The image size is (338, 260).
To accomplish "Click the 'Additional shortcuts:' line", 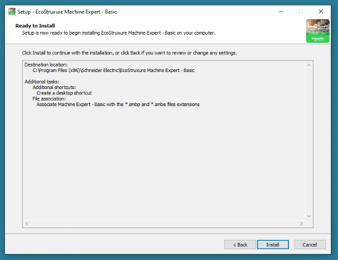I will tap(54, 87).
